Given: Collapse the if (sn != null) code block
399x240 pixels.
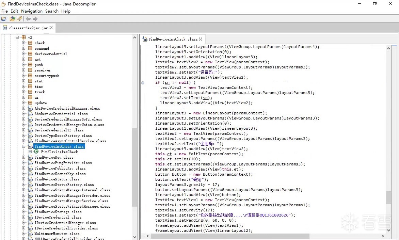Looking at the screenshot, I should pyautogui.click(x=143, y=83).
